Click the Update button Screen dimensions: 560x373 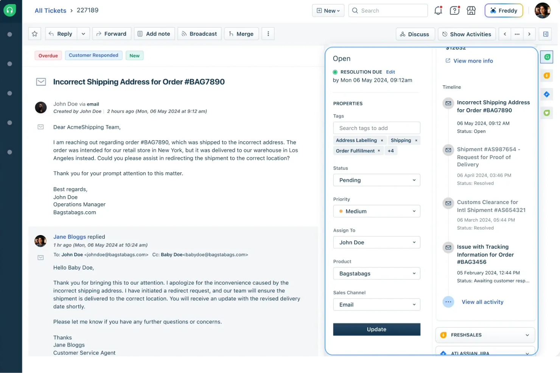(376, 329)
